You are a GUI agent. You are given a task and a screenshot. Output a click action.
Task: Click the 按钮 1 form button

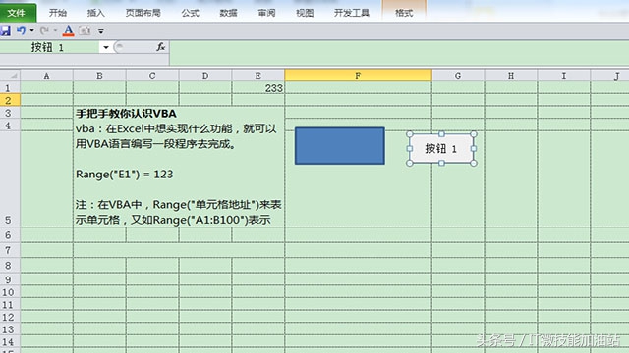click(x=441, y=149)
